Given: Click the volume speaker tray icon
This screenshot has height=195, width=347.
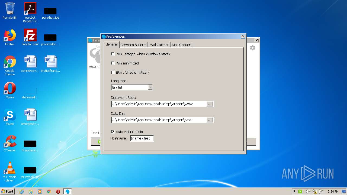Looking at the screenshot, I should [x=308, y=191].
